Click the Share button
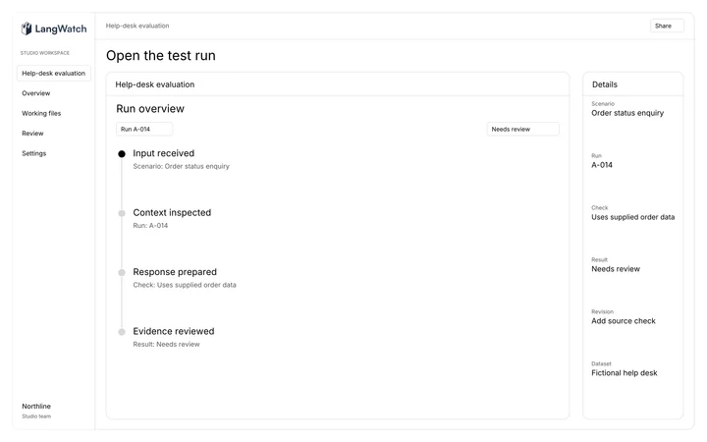707x442 pixels. (667, 26)
